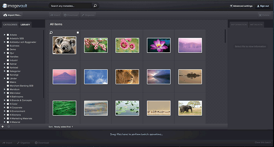
Task: Click the Download button in the top toolbar
Action: 70,15
